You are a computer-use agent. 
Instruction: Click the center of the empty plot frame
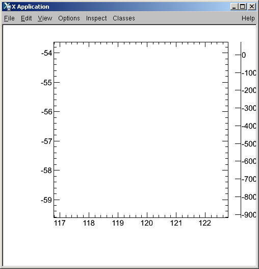(141, 130)
